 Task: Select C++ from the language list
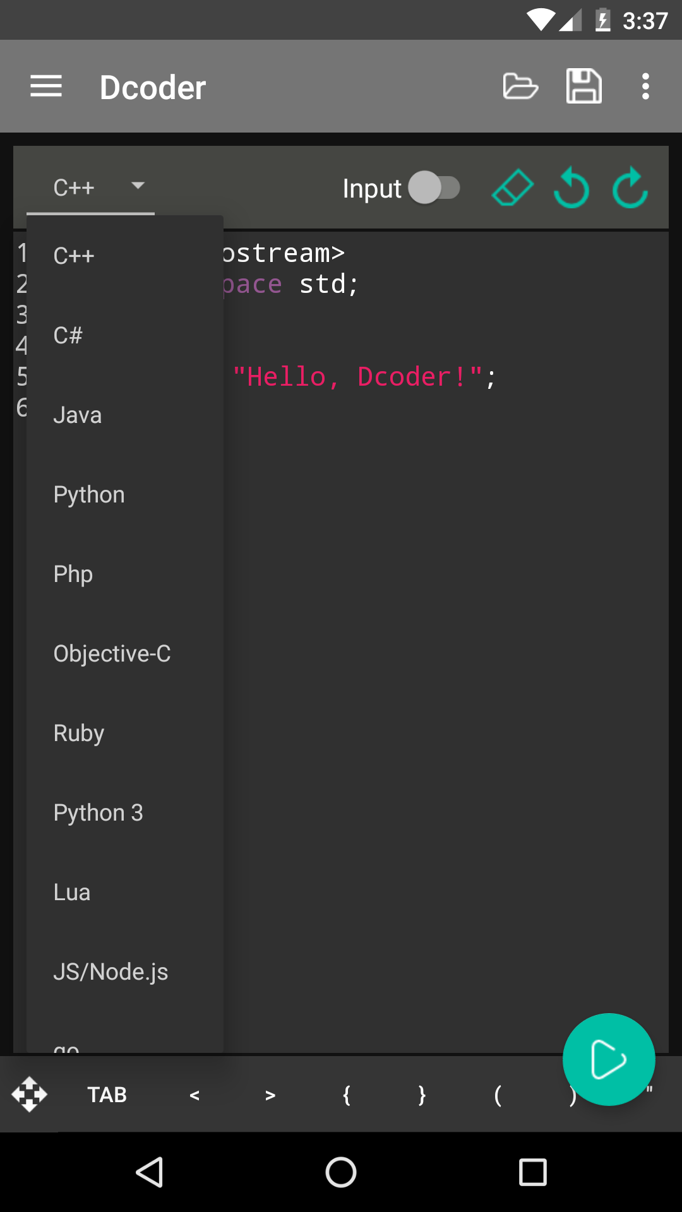(125, 256)
